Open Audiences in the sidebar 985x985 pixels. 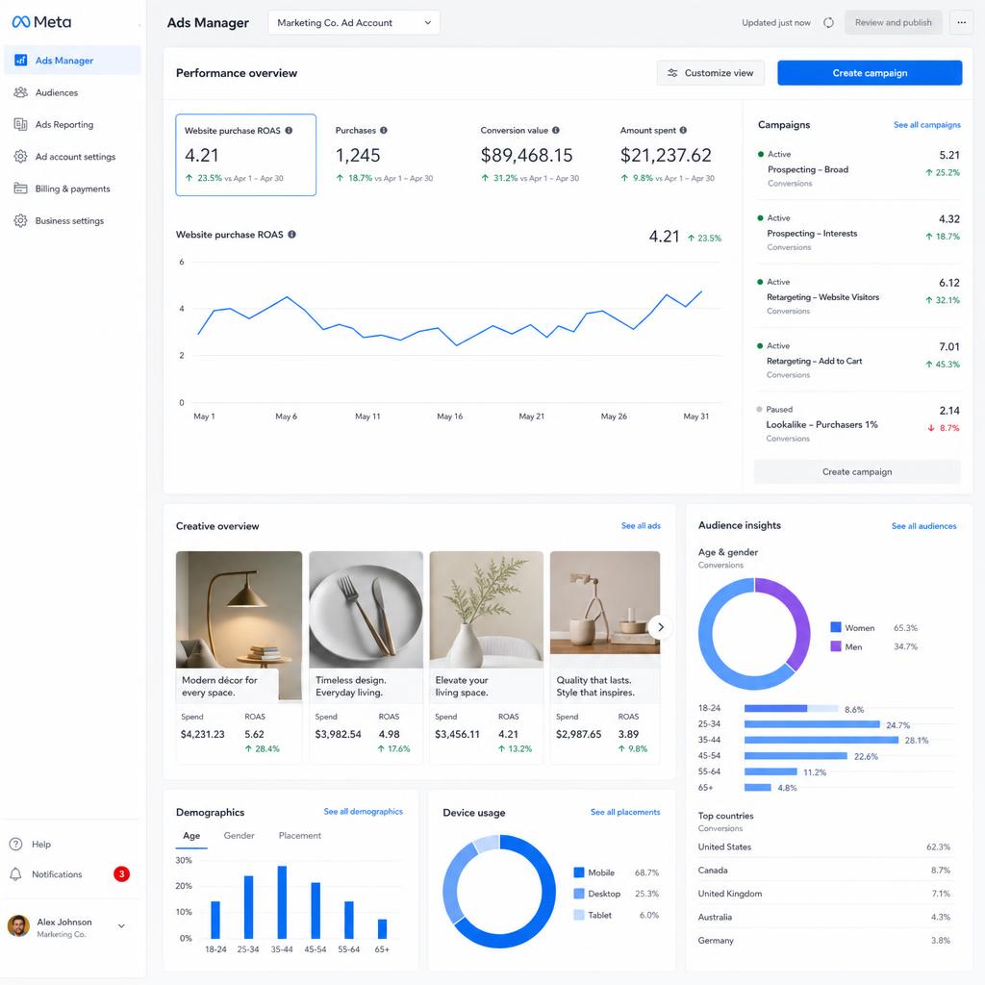(72, 92)
